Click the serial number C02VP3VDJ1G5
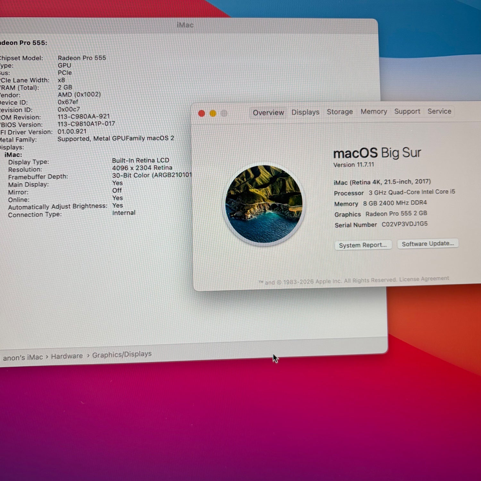 click(404, 224)
